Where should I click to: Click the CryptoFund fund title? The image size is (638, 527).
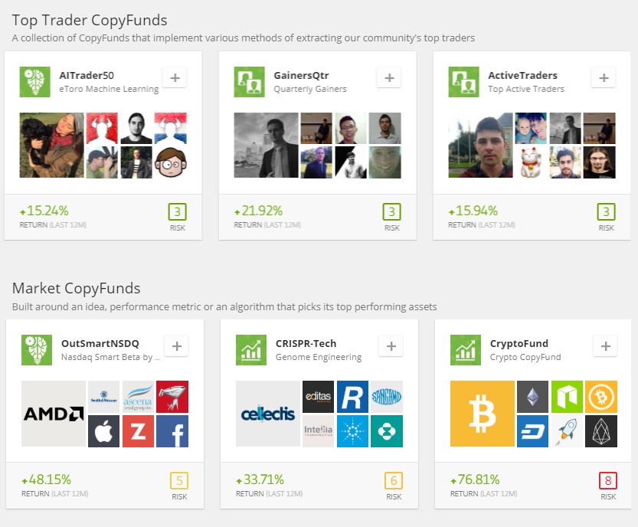point(519,343)
